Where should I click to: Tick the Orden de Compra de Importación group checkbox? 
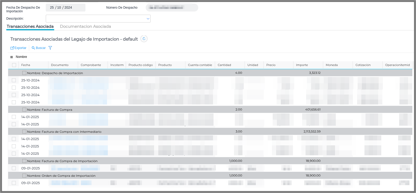[24, 176]
